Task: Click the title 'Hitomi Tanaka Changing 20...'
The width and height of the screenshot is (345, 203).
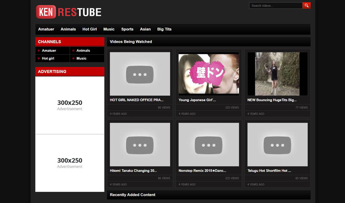Action: point(133,170)
